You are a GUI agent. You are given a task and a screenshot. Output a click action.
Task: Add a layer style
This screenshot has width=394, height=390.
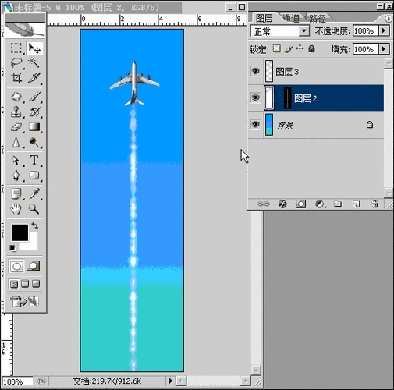[x=283, y=204]
